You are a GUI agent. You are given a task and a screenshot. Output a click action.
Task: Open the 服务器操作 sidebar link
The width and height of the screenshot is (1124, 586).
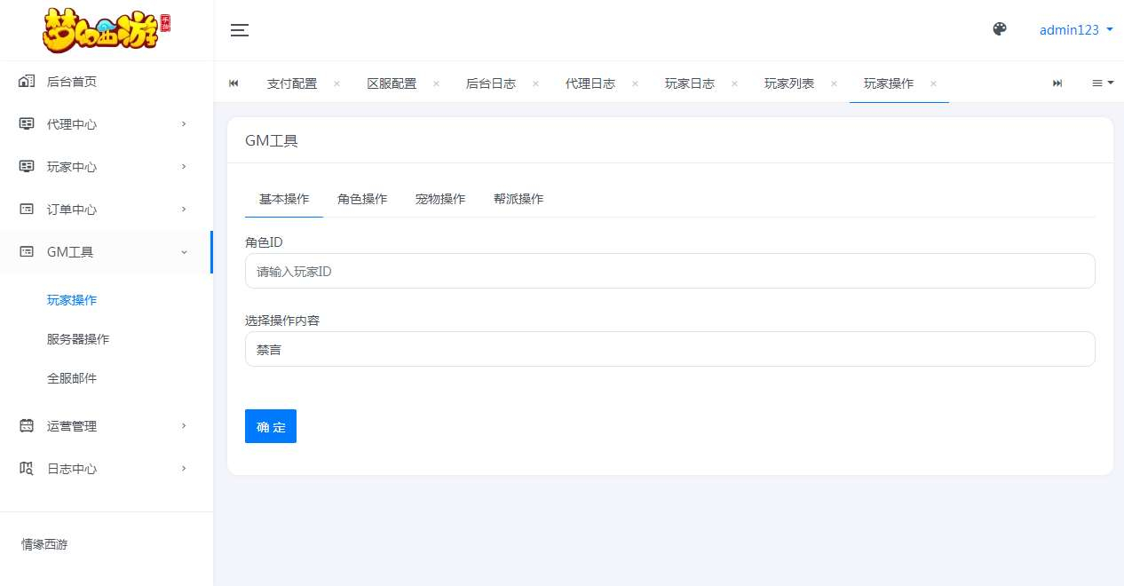[79, 338]
